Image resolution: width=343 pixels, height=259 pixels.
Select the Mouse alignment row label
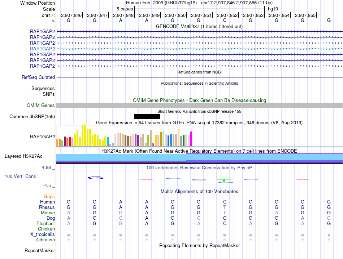(x=48, y=213)
